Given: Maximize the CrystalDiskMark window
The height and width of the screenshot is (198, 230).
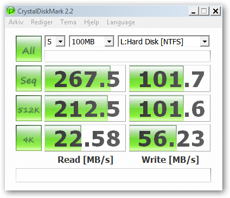Looking at the screenshot, I should [x=204, y=11].
